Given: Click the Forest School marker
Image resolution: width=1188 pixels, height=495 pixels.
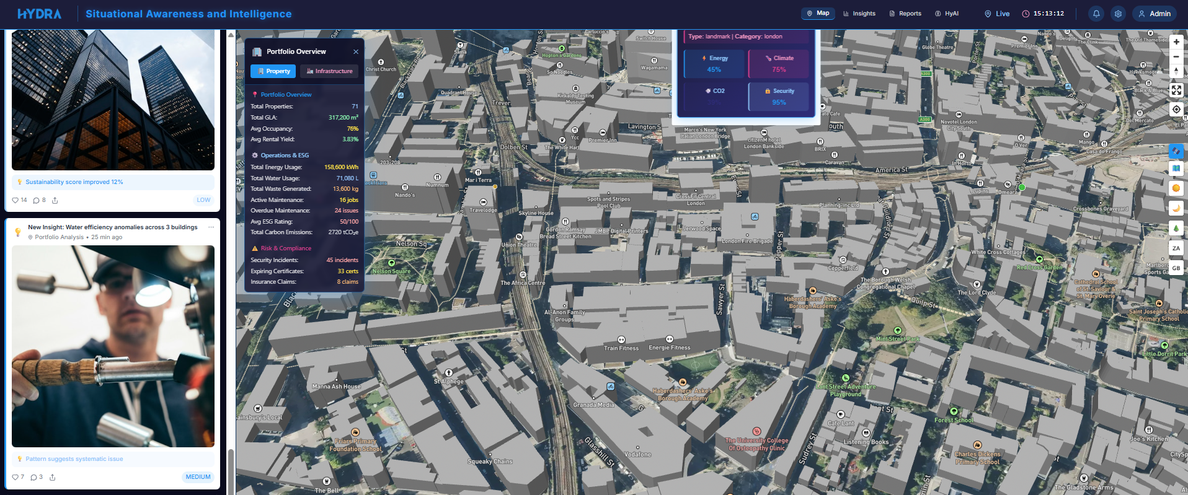Looking at the screenshot, I should click(954, 411).
